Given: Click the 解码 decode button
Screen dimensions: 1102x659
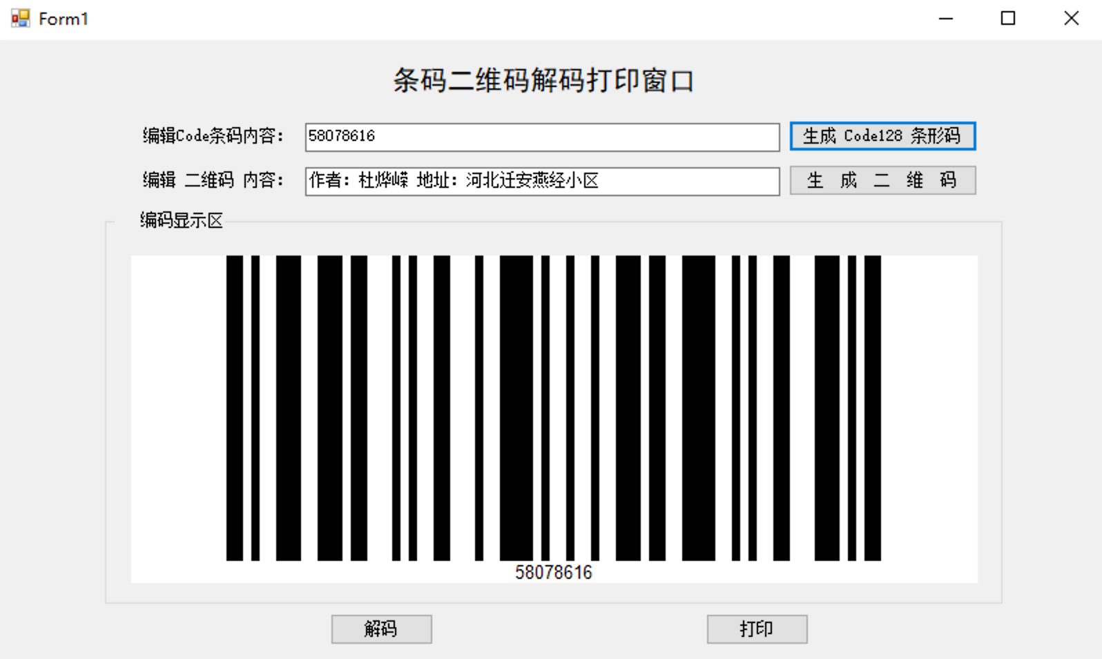Looking at the screenshot, I should click(x=381, y=629).
